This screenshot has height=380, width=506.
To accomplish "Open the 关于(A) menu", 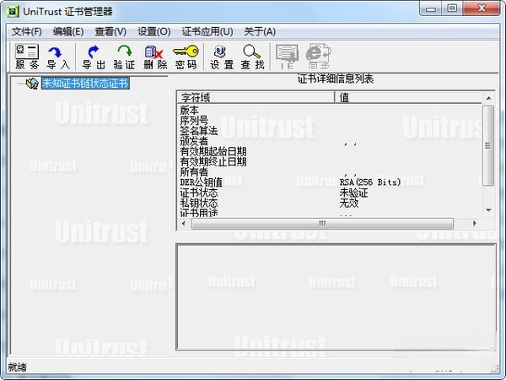I will tap(260, 31).
